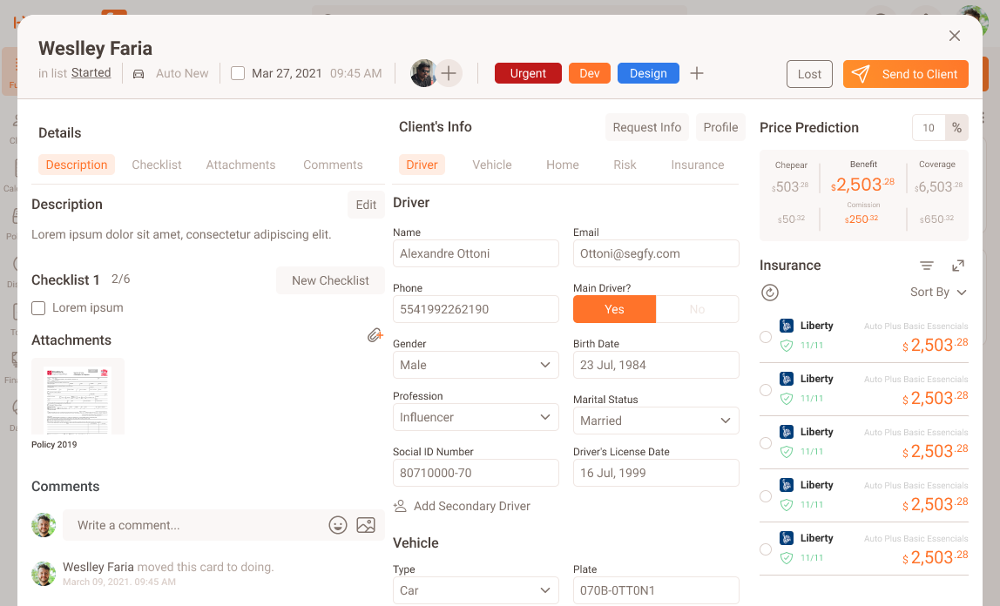
Task: Open the emoji picker in comment box
Action: click(338, 525)
